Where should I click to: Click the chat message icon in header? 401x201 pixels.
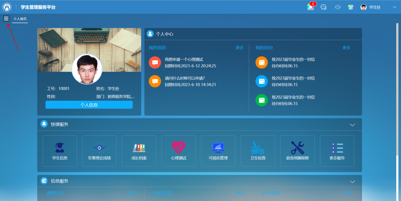(323, 7)
